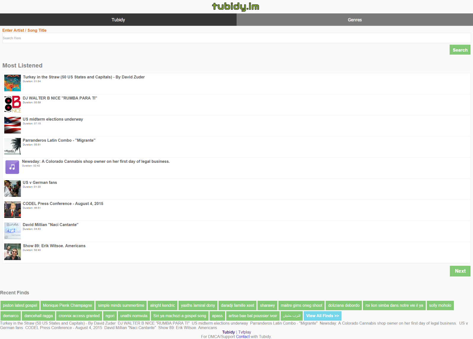Viewport: 473px width, 339px height.
Task: Select 'roi lion simba dans notre vie' tag
Action: (394, 305)
